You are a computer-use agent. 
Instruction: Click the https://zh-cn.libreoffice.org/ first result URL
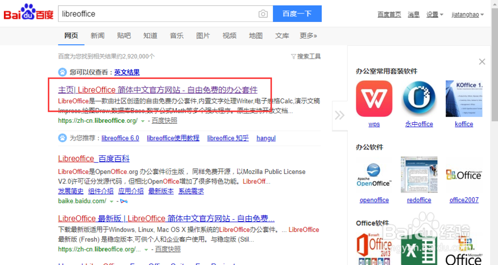[x=98, y=121]
